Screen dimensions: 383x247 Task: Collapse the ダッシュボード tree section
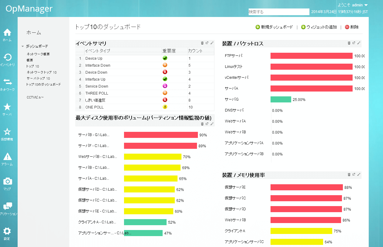pyautogui.click(x=22, y=46)
